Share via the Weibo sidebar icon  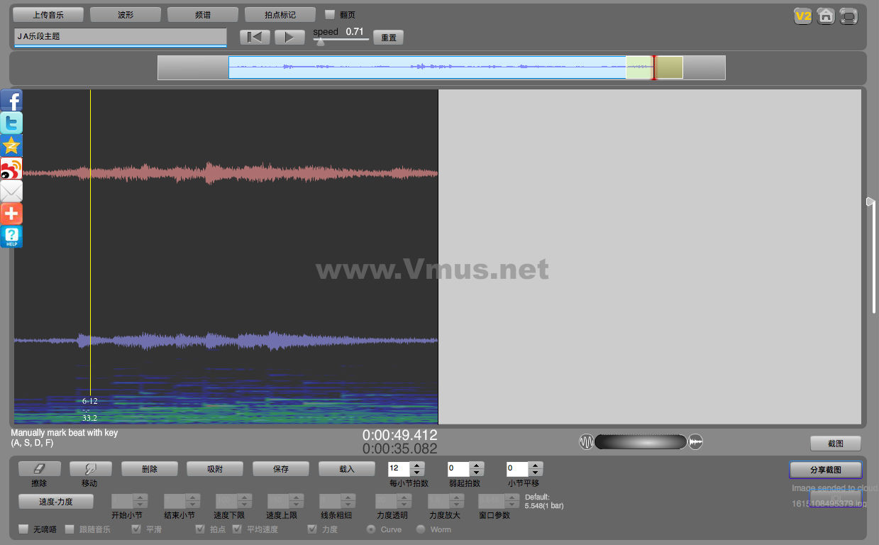(11, 168)
